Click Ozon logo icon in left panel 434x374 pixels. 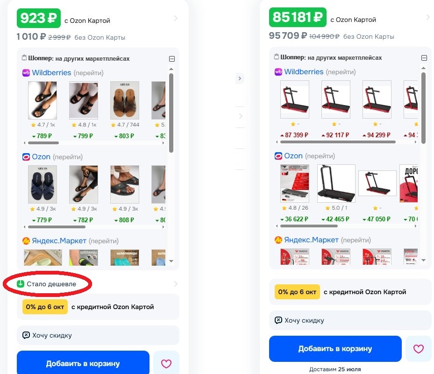(x=26, y=157)
